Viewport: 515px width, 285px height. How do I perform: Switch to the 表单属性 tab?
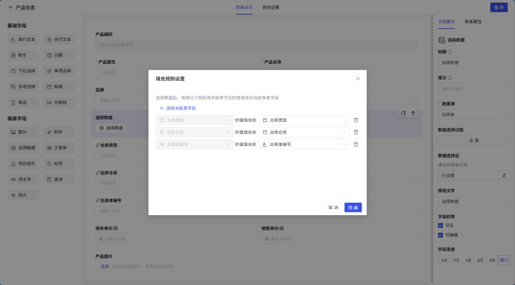point(473,22)
